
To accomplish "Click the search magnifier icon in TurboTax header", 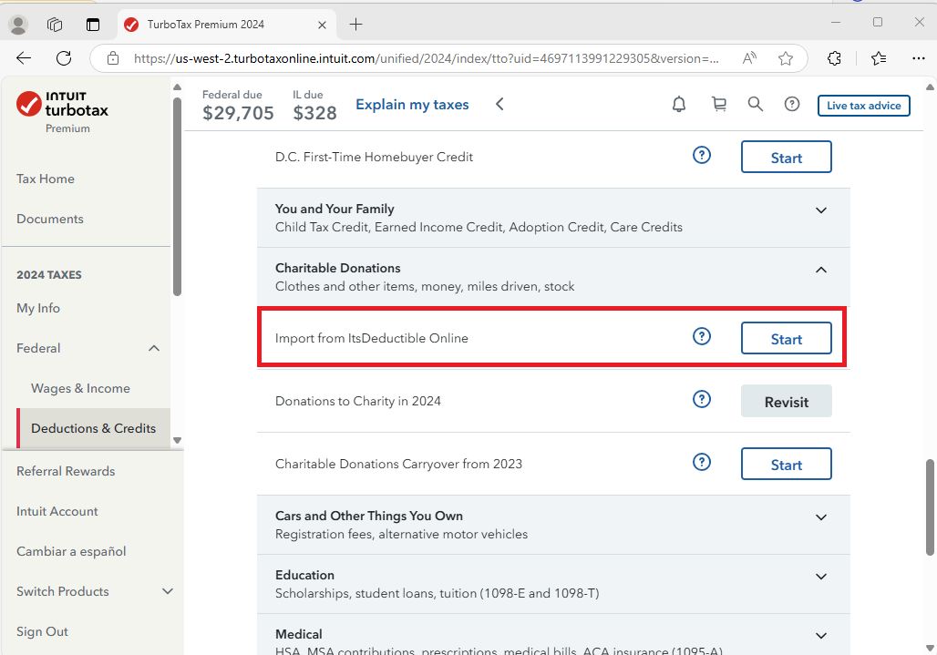I will pyautogui.click(x=756, y=105).
